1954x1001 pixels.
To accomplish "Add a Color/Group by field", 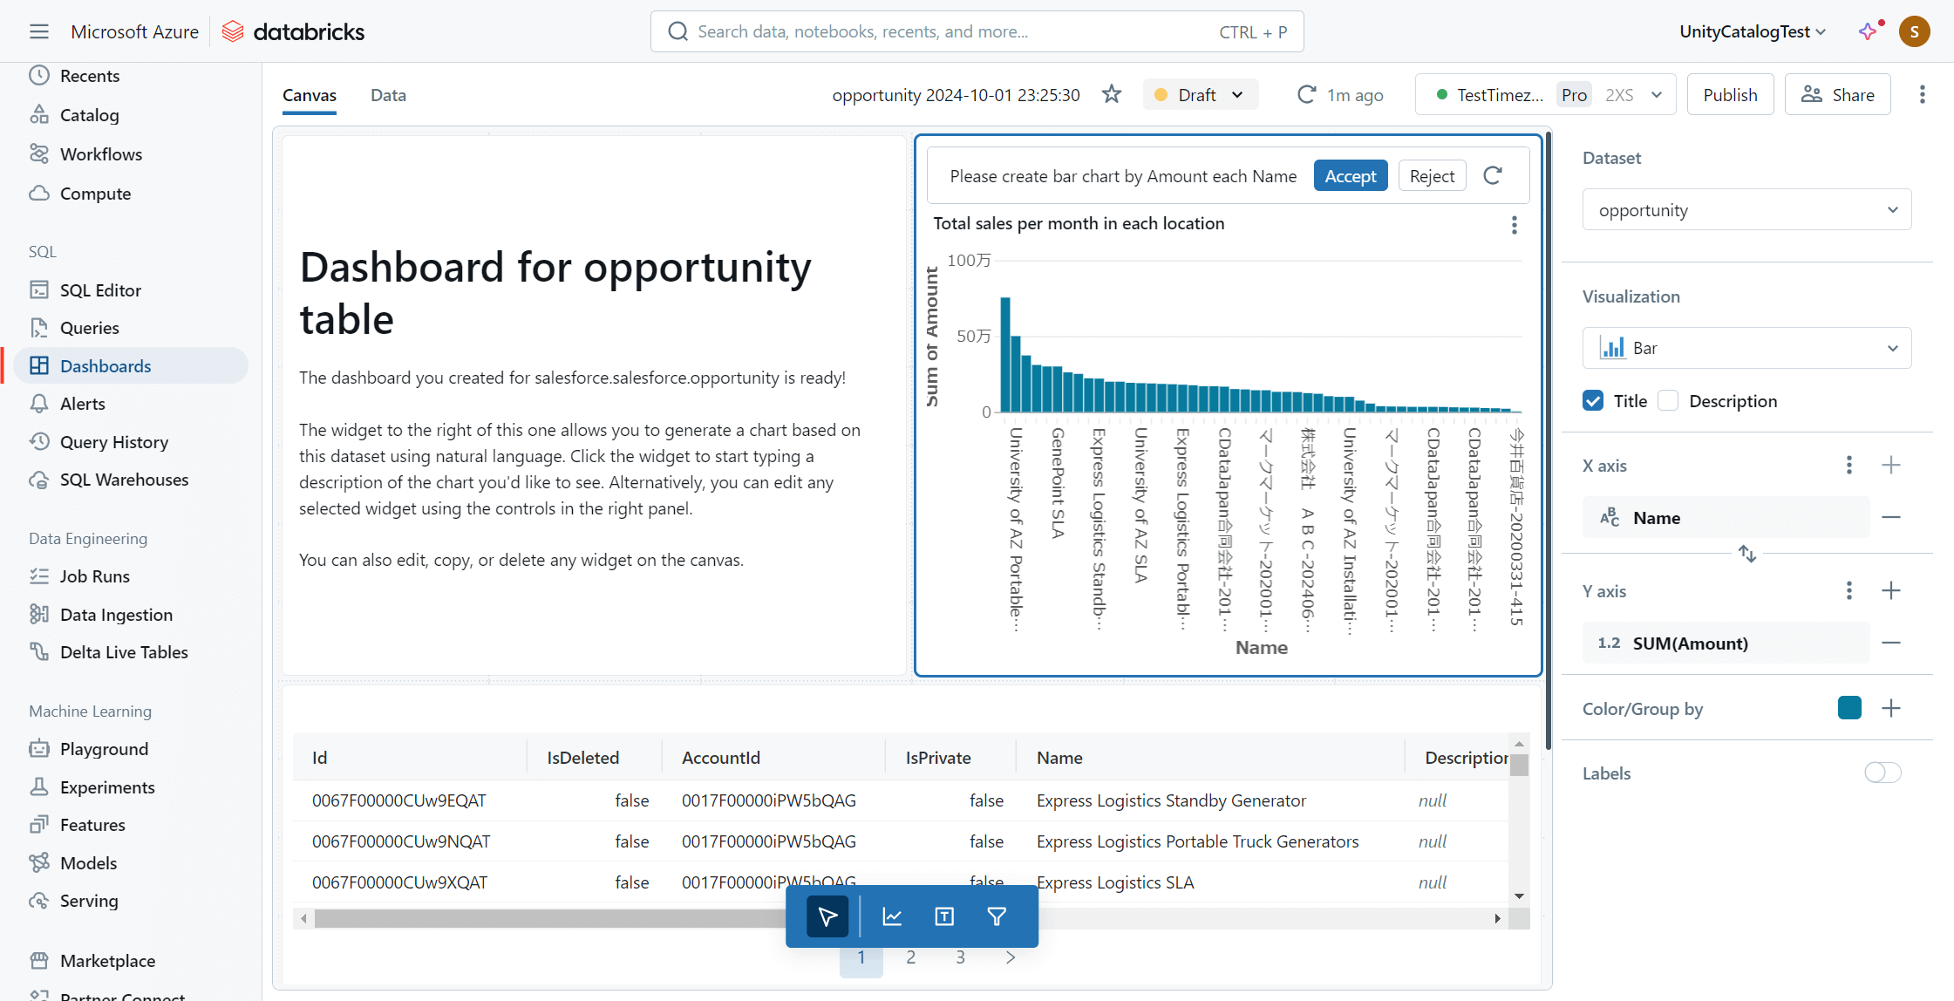I will (1891, 708).
